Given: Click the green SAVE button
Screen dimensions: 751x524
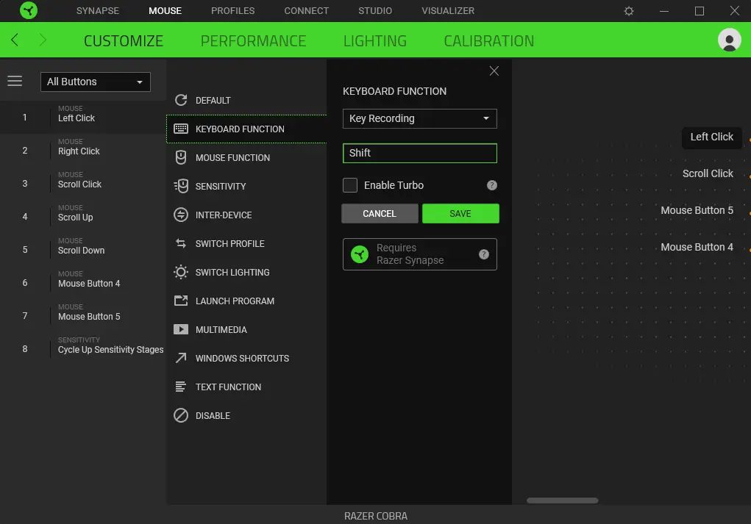Looking at the screenshot, I should click(x=460, y=213).
